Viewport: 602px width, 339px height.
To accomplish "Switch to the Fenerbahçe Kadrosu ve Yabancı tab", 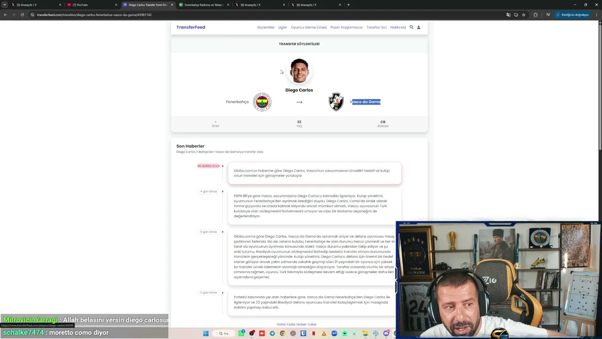I will click(x=203, y=5).
